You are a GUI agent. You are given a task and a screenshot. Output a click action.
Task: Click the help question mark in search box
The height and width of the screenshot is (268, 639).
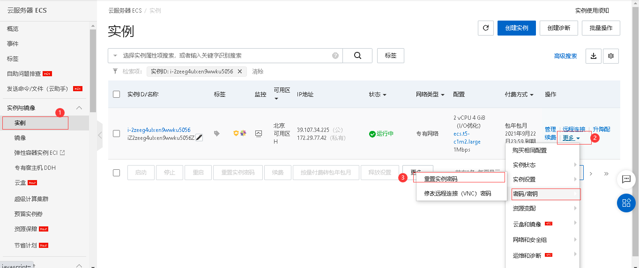coord(335,56)
